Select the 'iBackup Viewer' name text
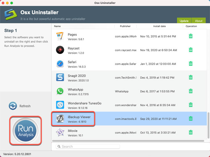This screenshot has height=157, width=210. [79, 117]
